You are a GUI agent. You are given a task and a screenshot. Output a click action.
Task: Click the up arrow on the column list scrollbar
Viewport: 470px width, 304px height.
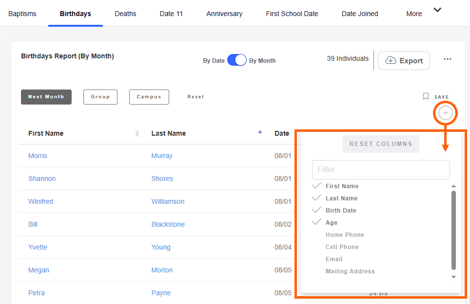coord(453,186)
